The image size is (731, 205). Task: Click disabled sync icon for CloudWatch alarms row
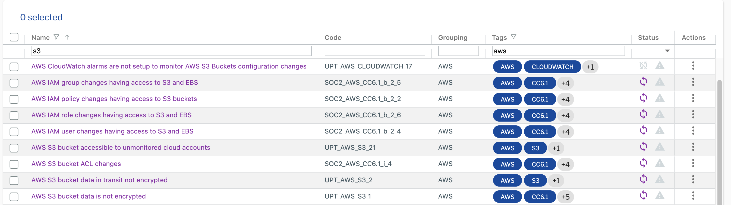coord(643,66)
